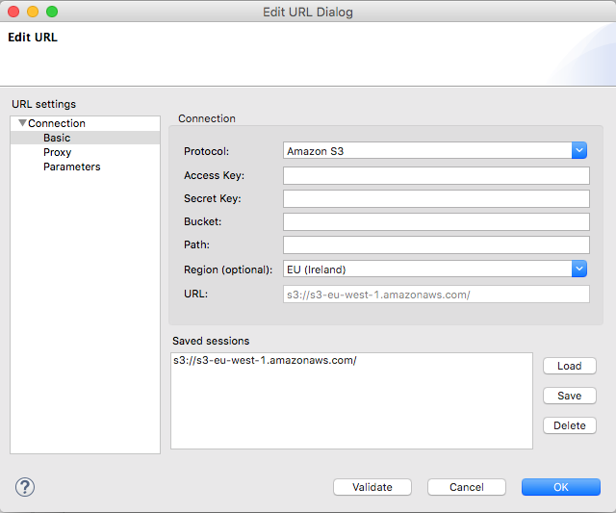Click the Access Key field
The width and height of the screenshot is (616, 513).
435,175
